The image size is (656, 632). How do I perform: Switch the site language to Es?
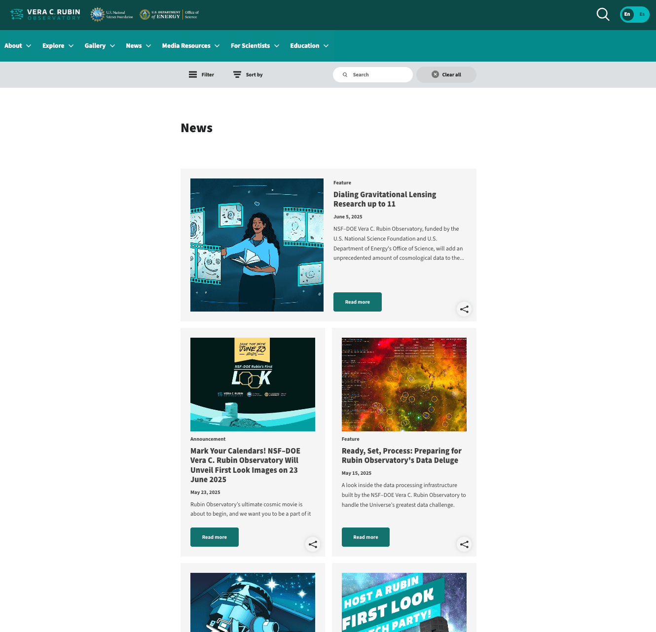point(642,14)
